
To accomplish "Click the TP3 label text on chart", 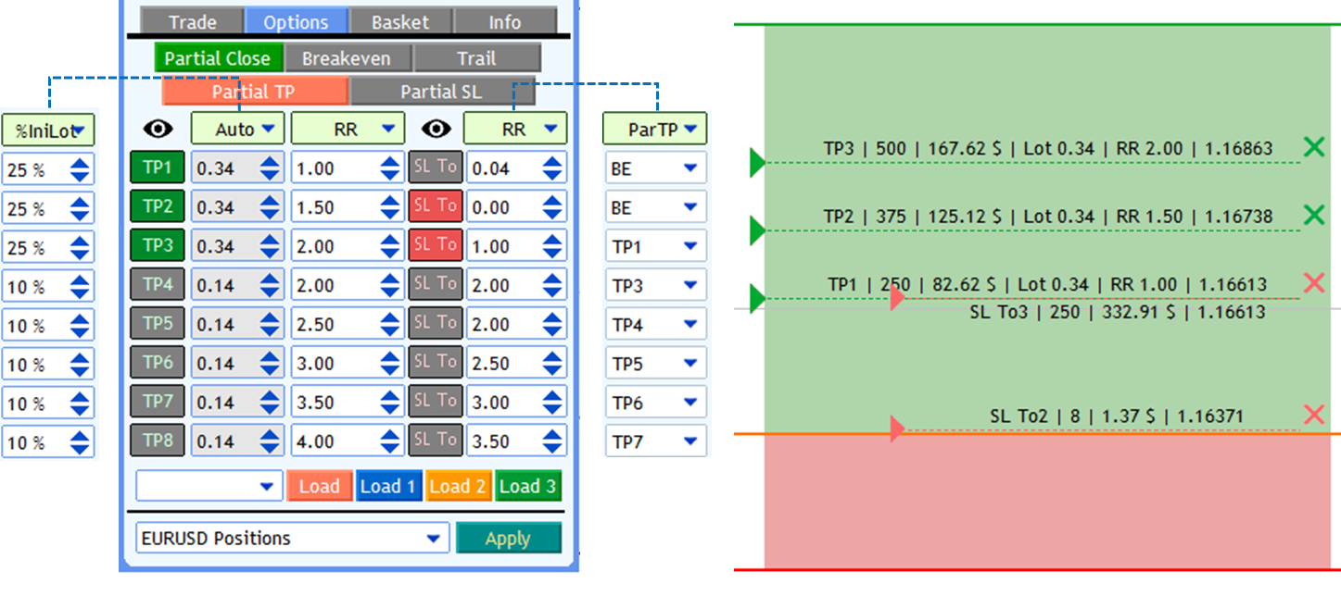I will click(1048, 148).
